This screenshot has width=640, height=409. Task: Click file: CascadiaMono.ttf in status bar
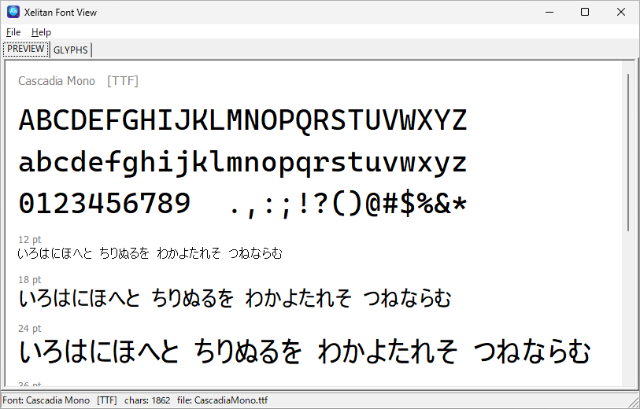(x=223, y=400)
